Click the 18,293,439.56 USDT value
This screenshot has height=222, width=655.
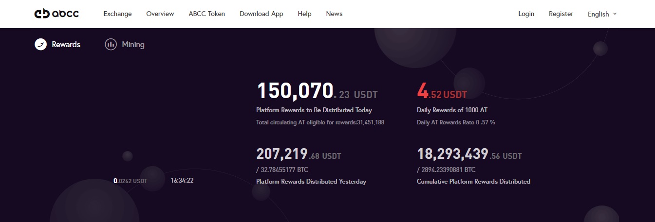click(469, 154)
